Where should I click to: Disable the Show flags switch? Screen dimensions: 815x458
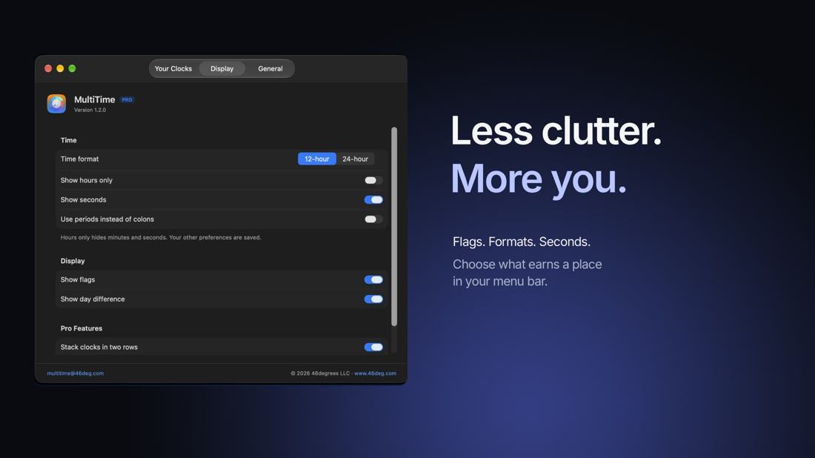373,279
